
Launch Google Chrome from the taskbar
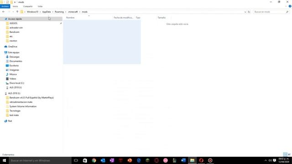(x=94, y=160)
